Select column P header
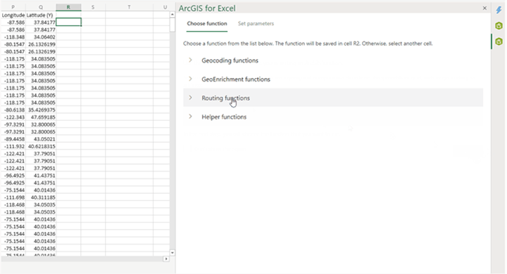The height and width of the screenshot is (274, 507). coord(13,7)
